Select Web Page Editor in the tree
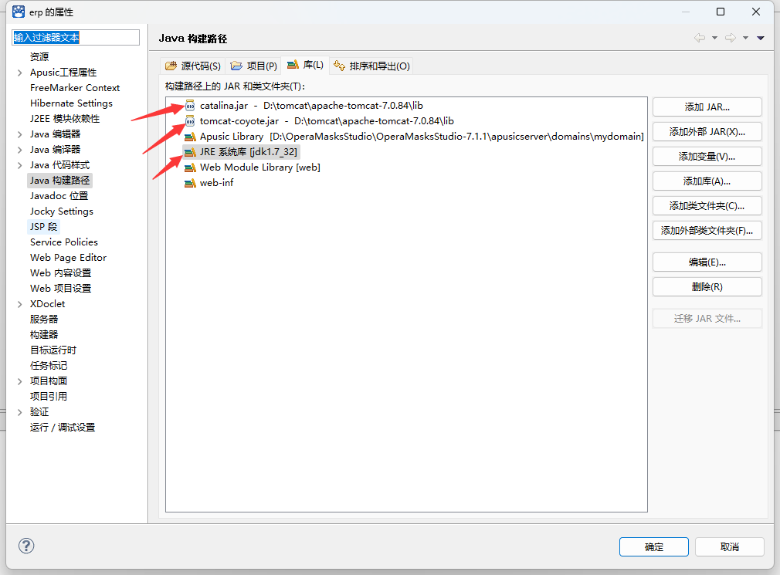This screenshot has width=780, height=575. (68, 258)
